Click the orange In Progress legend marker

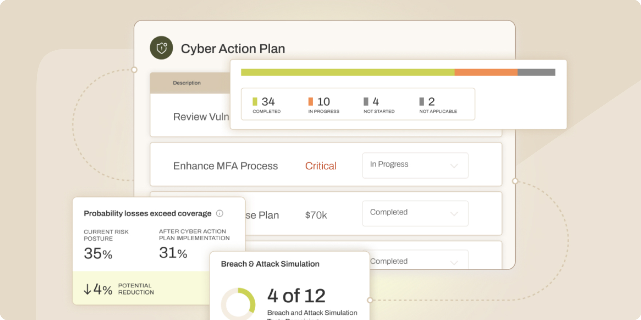[x=311, y=101]
